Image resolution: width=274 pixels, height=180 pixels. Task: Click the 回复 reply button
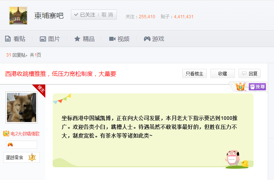pos(250,74)
